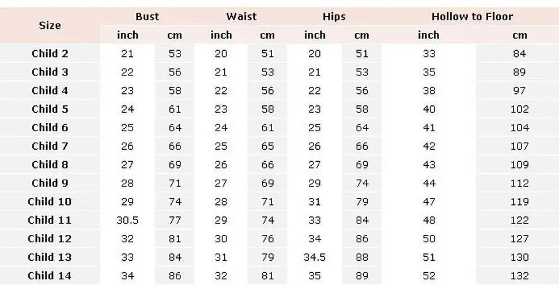
Task: Select the 30.5 bust inch value
Action: pos(127,220)
